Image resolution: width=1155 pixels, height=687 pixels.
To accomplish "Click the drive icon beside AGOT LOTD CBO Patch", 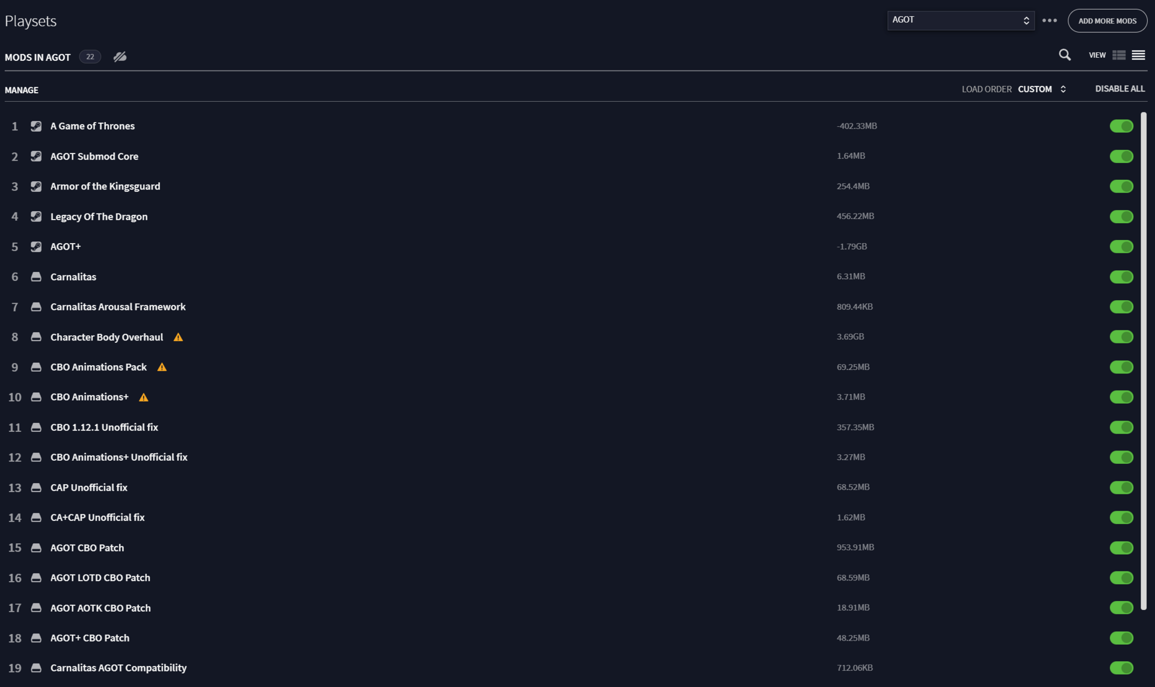I will (x=36, y=578).
